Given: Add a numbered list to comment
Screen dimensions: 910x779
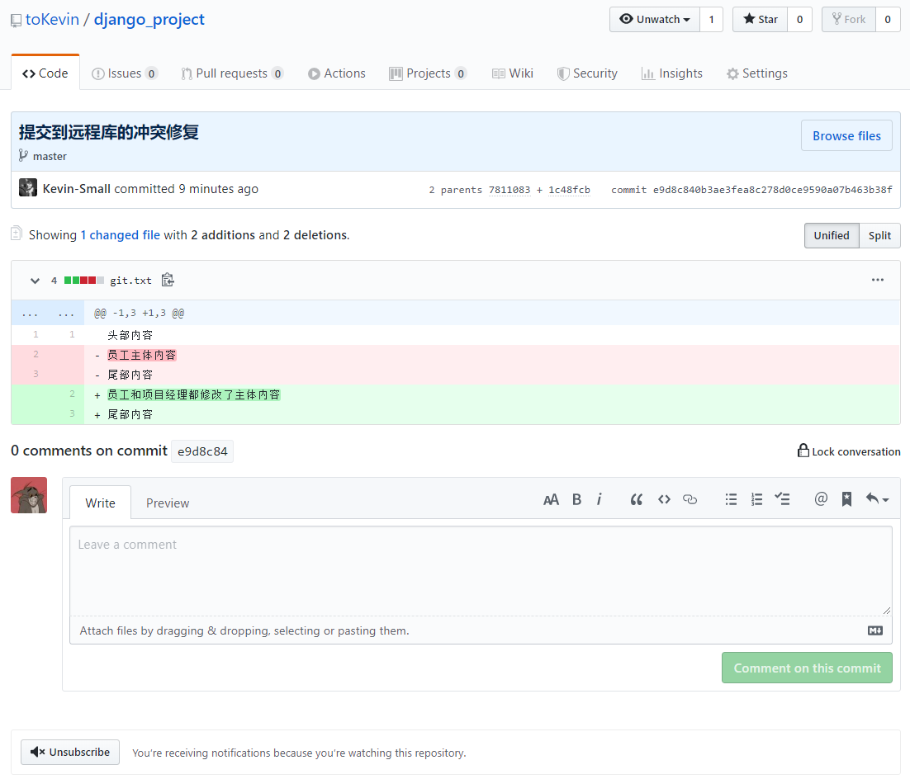Looking at the screenshot, I should point(756,499).
